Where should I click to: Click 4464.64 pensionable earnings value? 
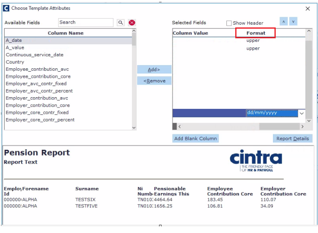click(x=163, y=200)
